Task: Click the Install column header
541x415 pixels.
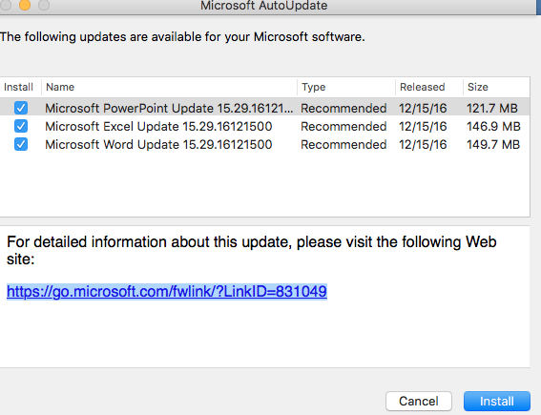Action: pyautogui.click(x=19, y=87)
